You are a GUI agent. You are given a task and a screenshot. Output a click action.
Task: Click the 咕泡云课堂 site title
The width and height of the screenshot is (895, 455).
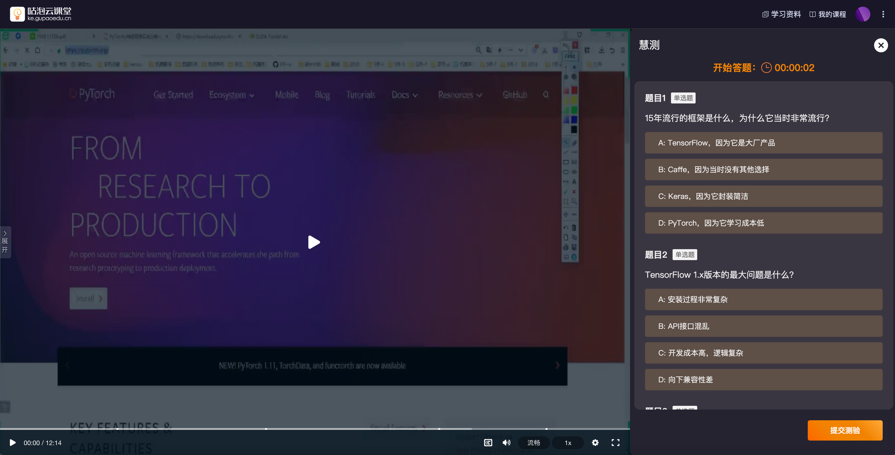(x=49, y=11)
